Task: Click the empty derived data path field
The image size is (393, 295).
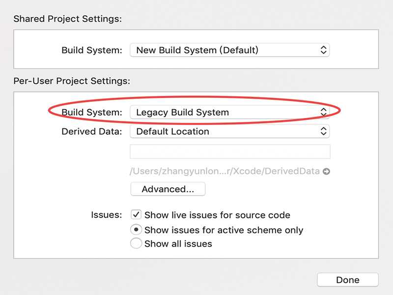Action: 230,151
